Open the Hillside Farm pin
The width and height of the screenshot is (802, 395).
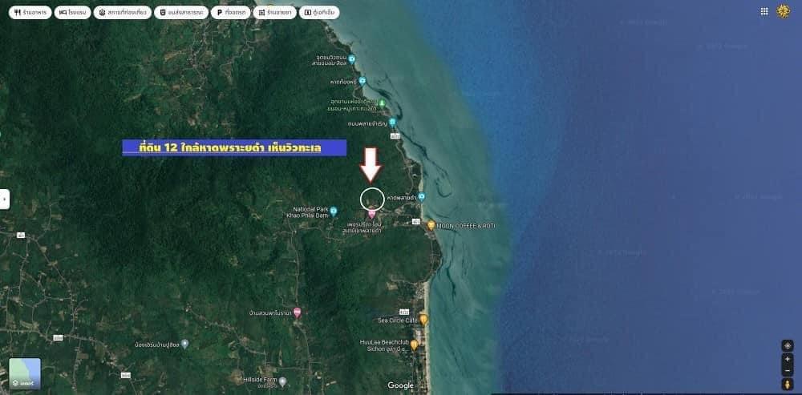pos(282,381)
